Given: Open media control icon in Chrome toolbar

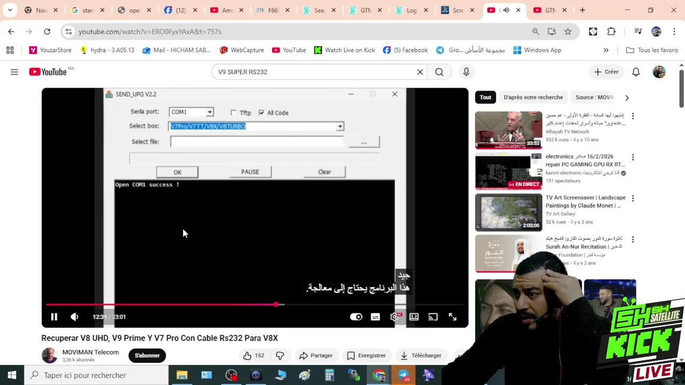Looking at the screenshot, I should tap(638, 32).
